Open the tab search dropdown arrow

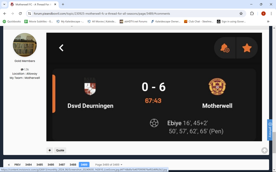[4, 4]
